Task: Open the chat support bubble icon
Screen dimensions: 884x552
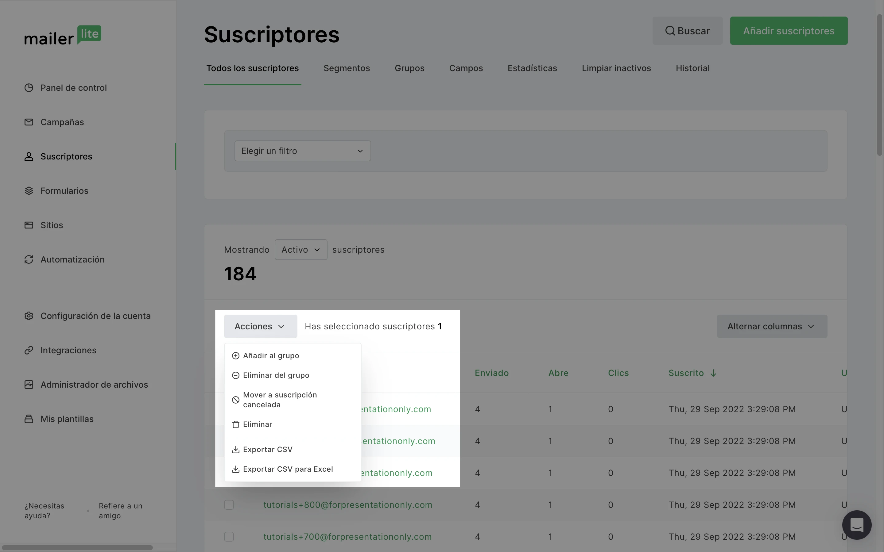Action: pyautogui.click(x=857, y=525)
